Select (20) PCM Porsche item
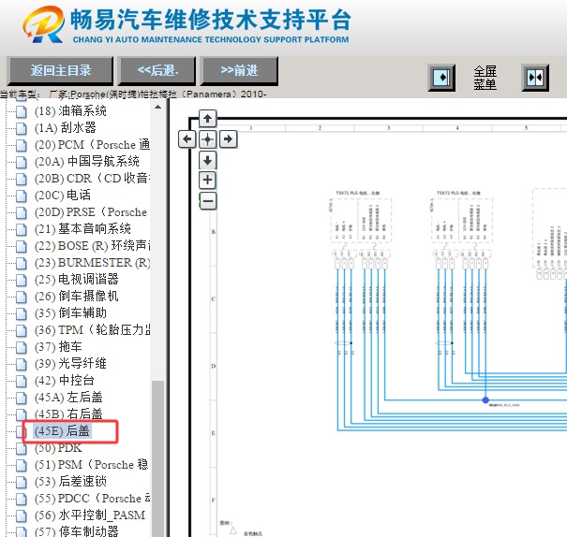This screenshot has height=537, width=567. pyautogui.click(x=92, y=144)
